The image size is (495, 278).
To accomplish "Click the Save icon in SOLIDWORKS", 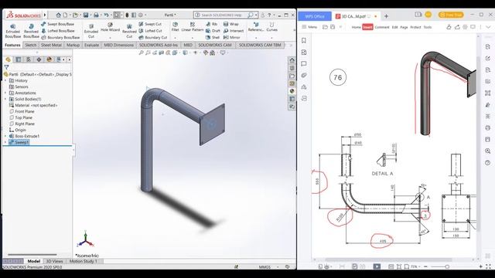I will [86, 15].
